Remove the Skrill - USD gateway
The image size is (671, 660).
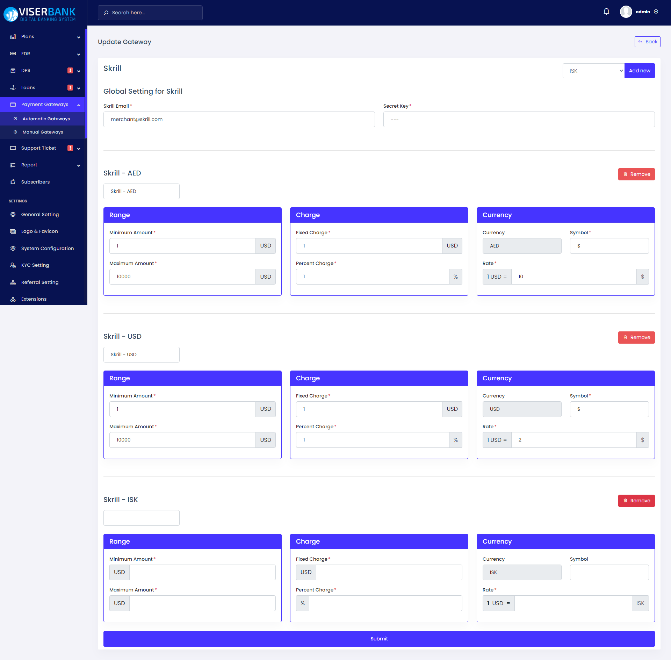click(x=636, y=337)
